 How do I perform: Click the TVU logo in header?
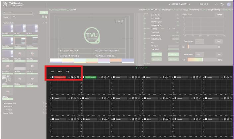[5, 4]
